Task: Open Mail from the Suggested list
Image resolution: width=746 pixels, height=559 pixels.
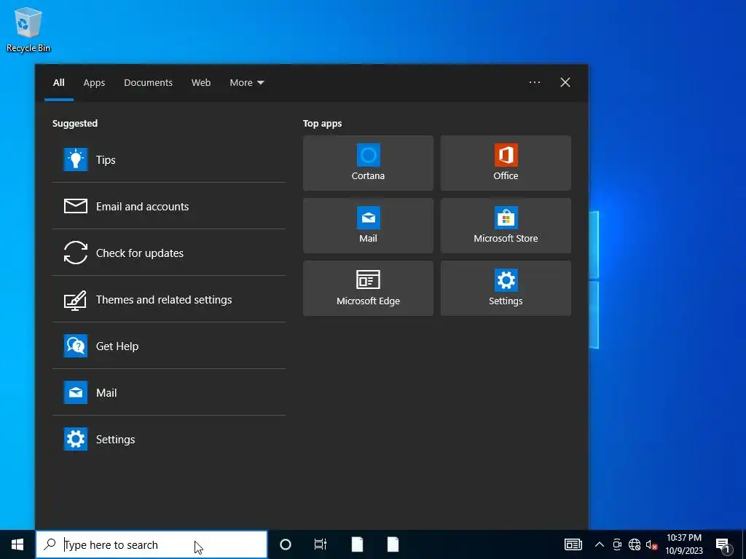Action: point(168,392)
